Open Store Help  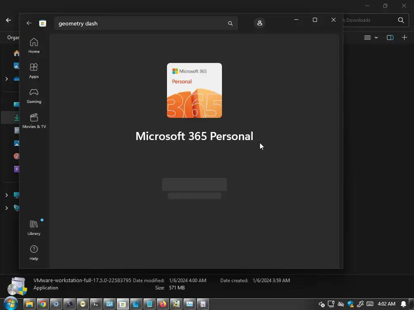tap(34, 253)
